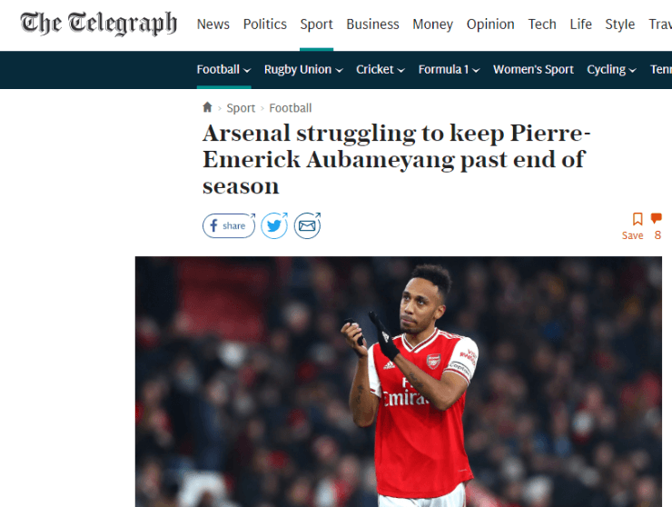Select the Sport tab

click(x=317, y=25)
